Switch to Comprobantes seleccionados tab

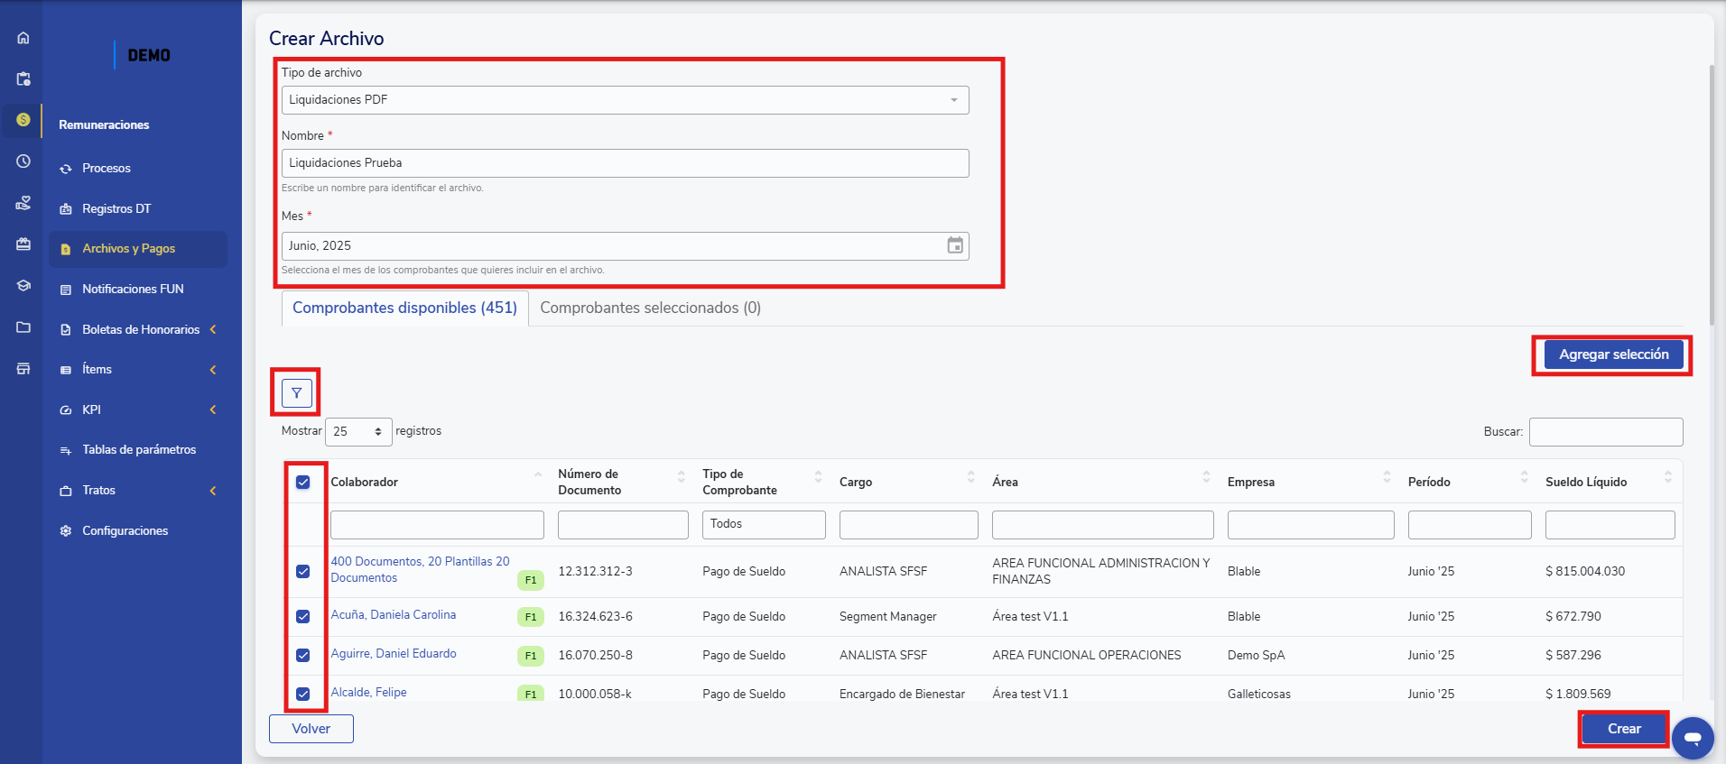point(650,308)
